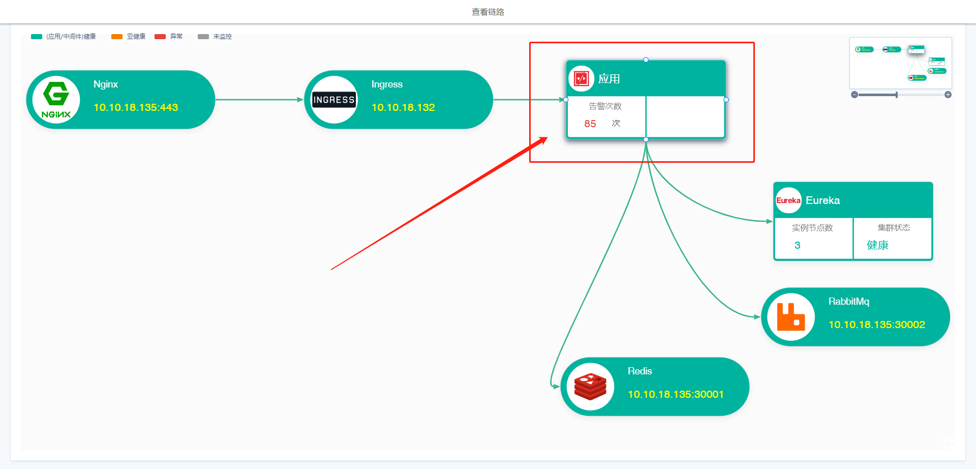Viewport: 976px width, 469px height.
Task: Move the zoom slider handle
Action: point(897,95)
